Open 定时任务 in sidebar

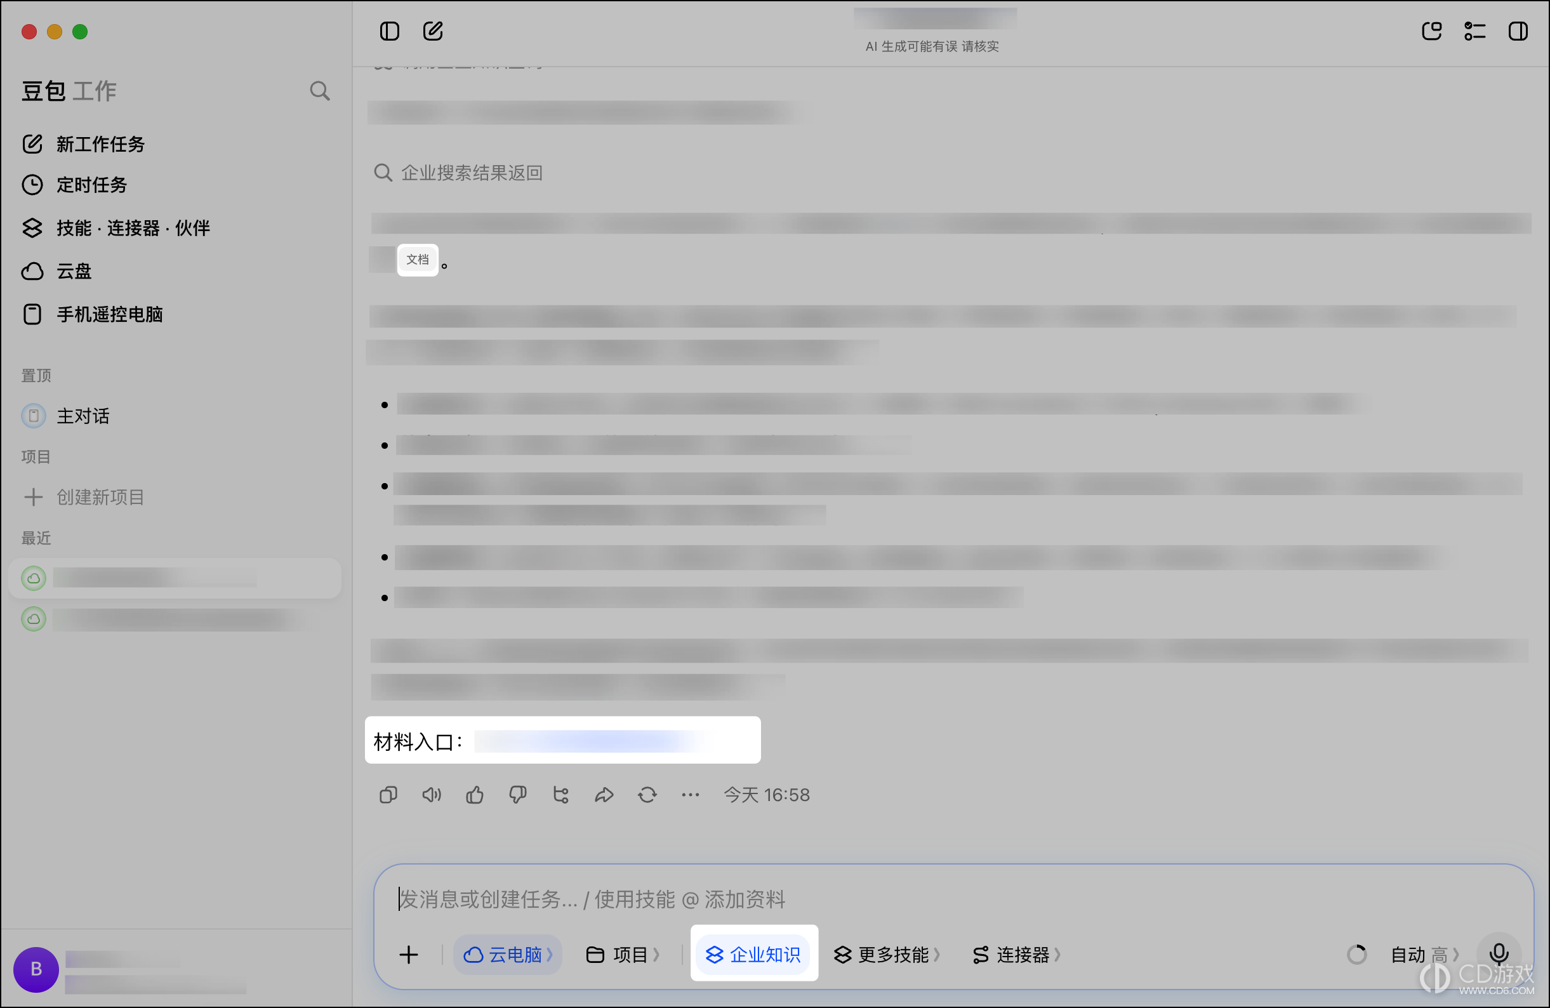(x=74, y=185)
